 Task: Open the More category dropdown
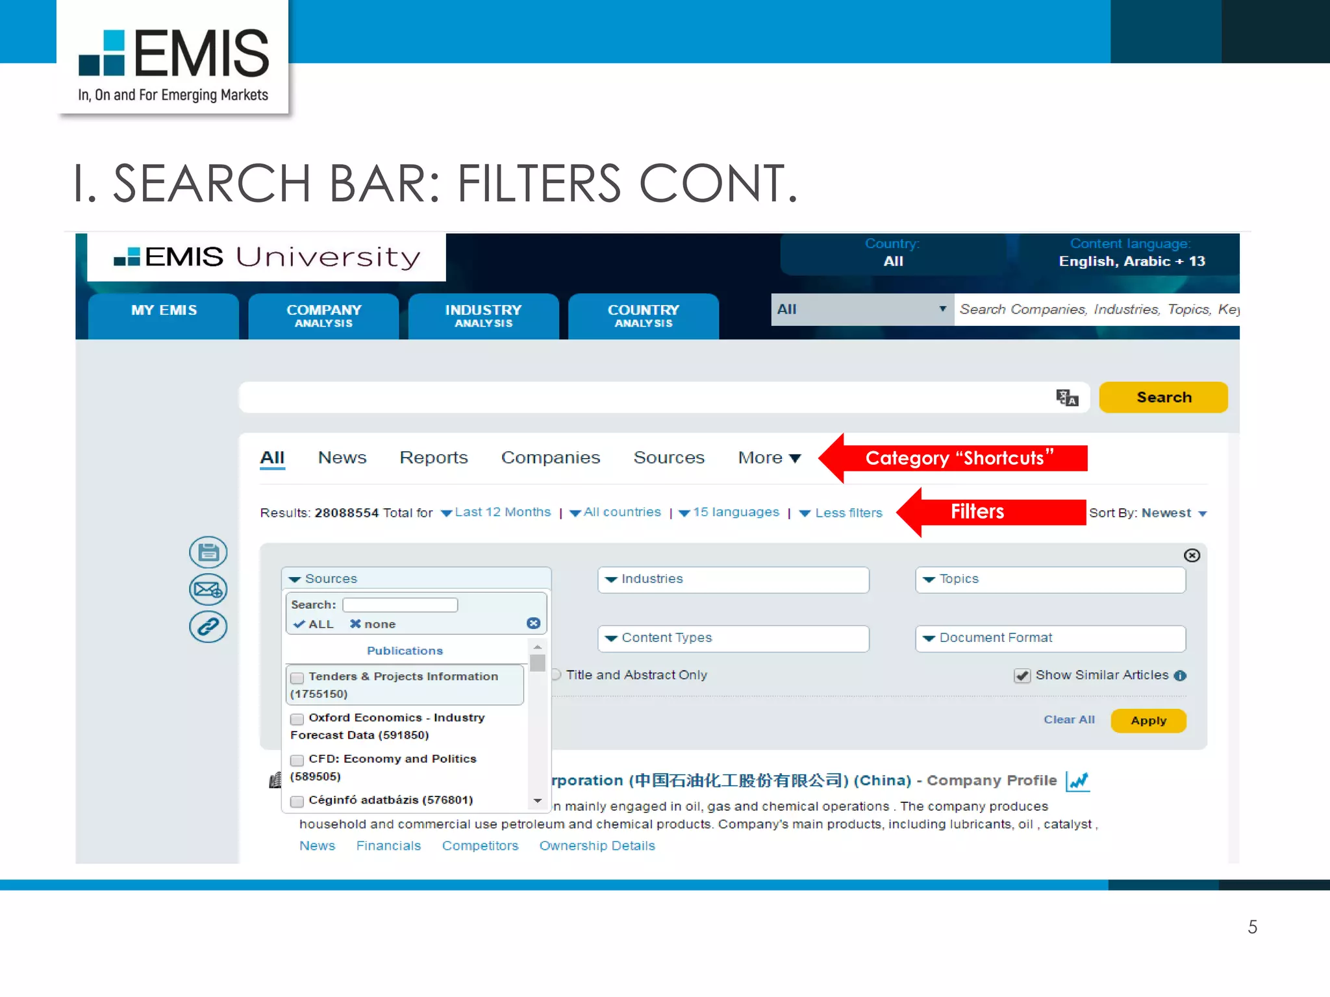point(770,458)
